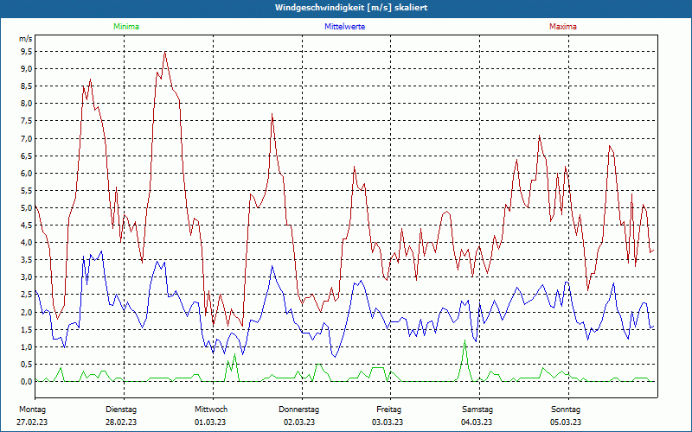Click the 5,0 y-axis value
The width and height of the screenshot is (692, 432).
[x=27, y=208]
